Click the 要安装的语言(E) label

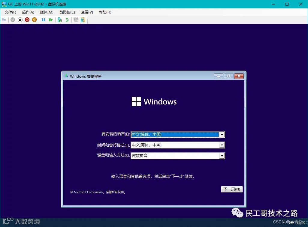coord(115,134)
